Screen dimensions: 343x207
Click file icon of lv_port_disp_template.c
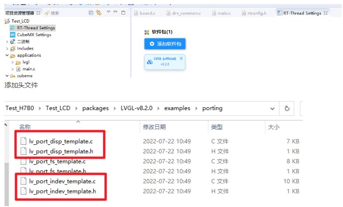[x=23, y=141]
